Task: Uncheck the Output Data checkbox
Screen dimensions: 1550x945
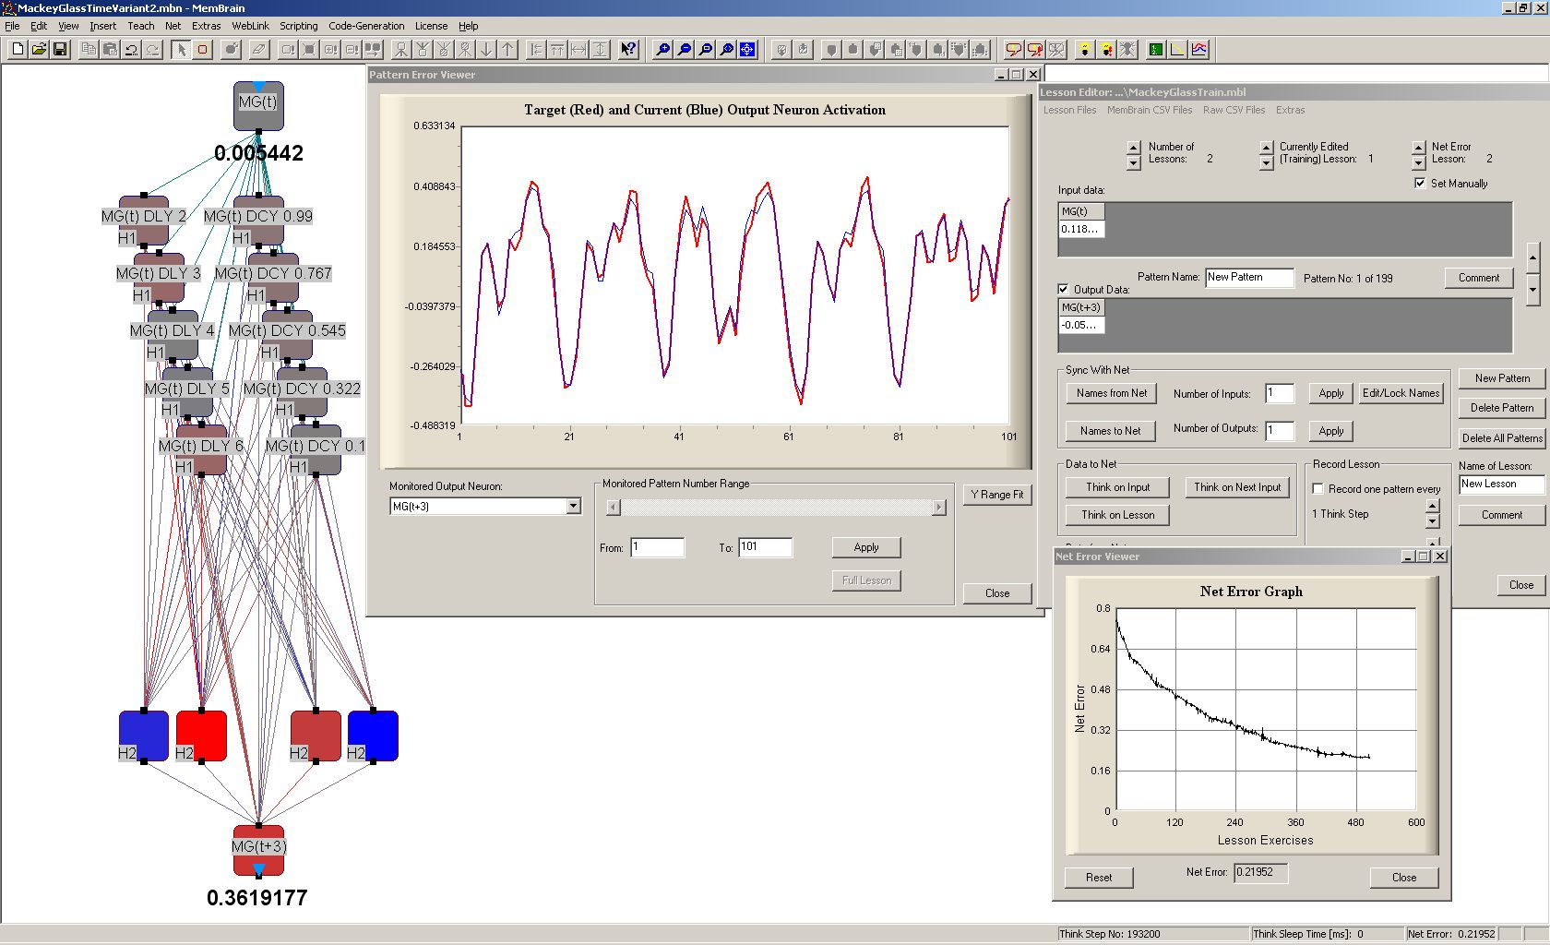Action: [x=1063, y=289]
